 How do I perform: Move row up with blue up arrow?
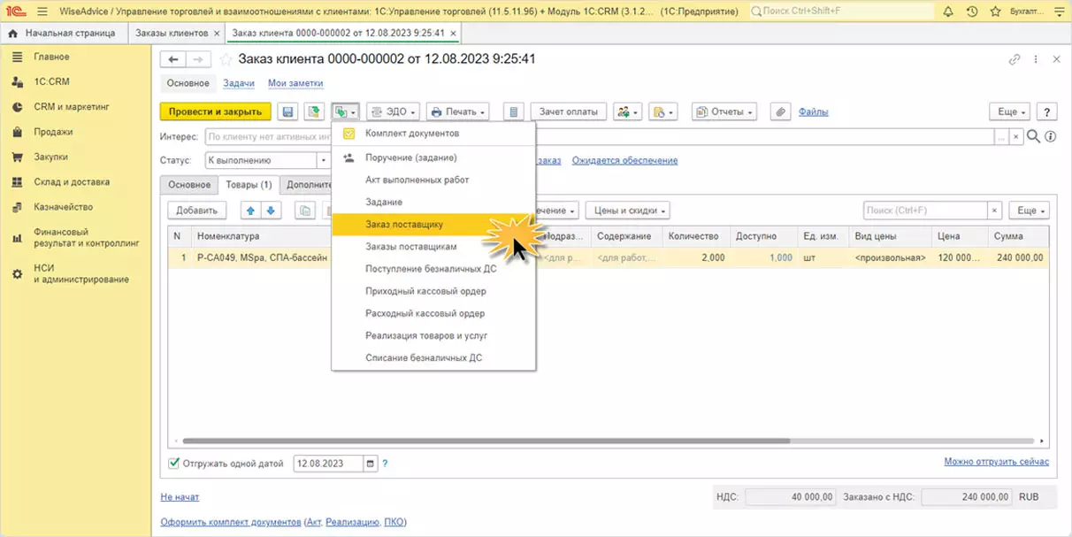point(250,211)
